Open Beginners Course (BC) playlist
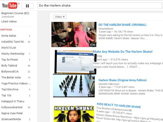This screenshot has height=122, width=163. [15, 13]
